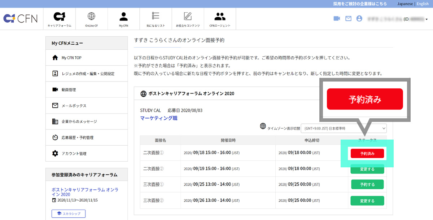Viewport: 433px width, 220px height.
Task: Click the user profile icon in the header
Action: tap(359, 18)
